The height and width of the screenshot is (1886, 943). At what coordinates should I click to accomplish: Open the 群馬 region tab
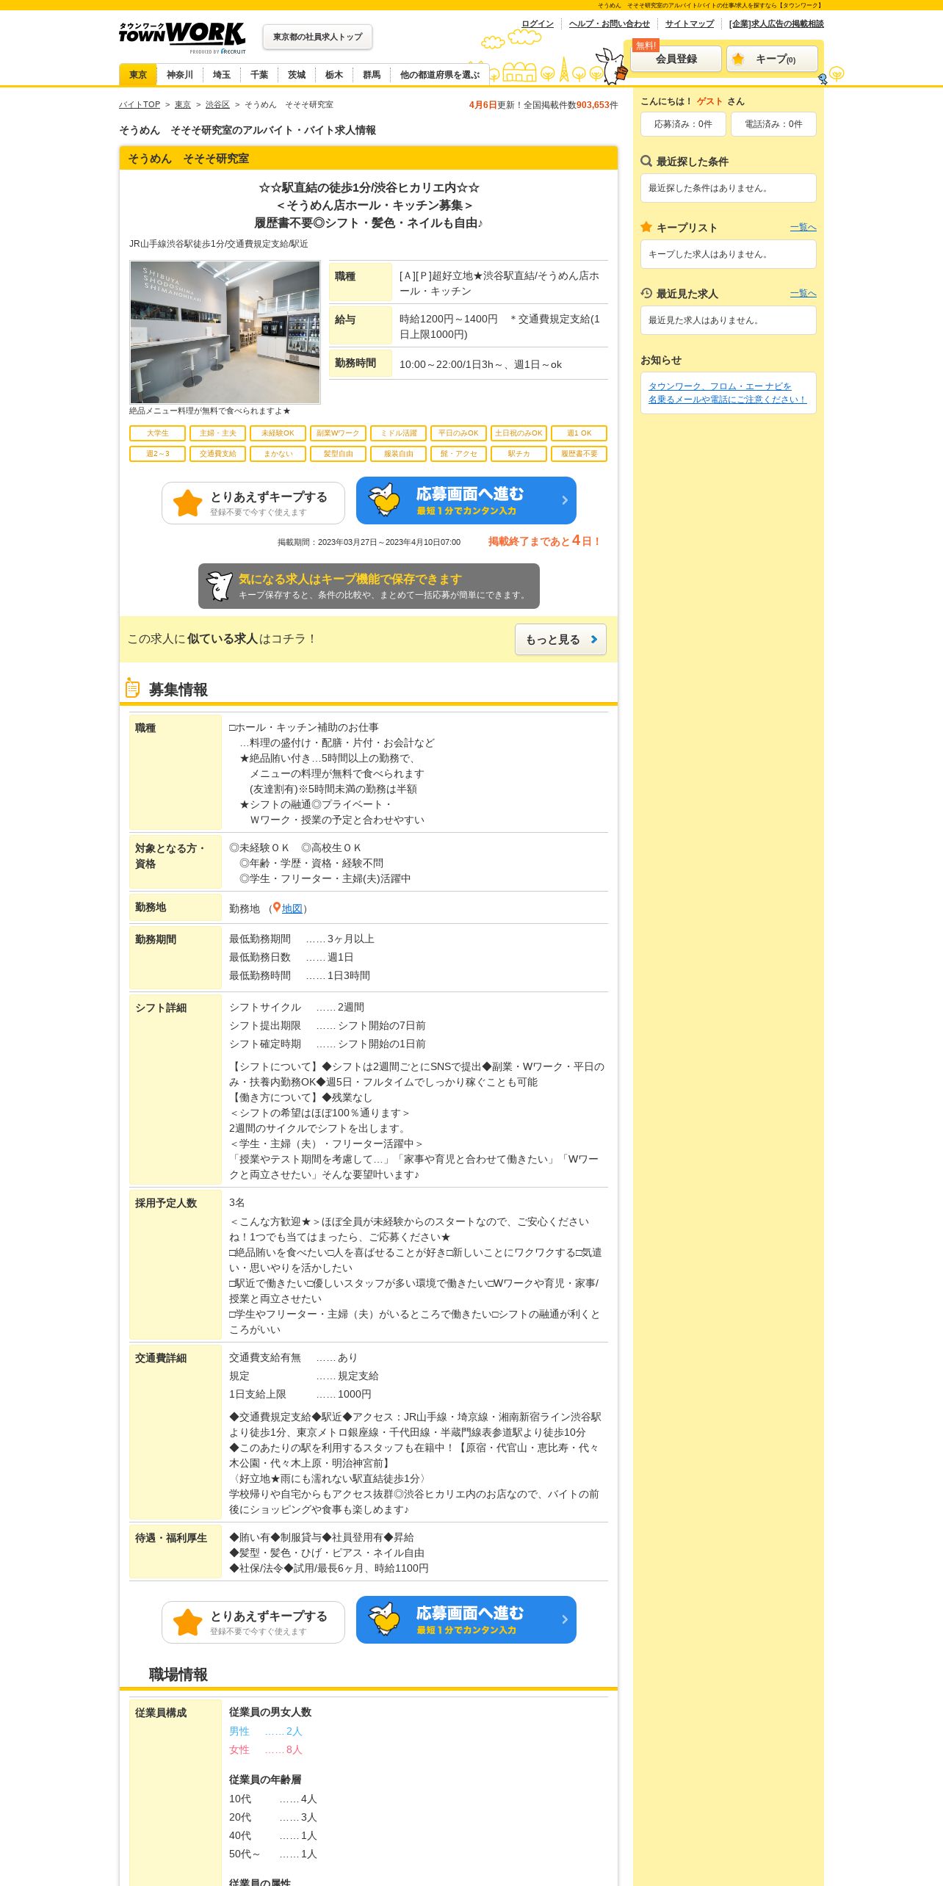point(372,75)
